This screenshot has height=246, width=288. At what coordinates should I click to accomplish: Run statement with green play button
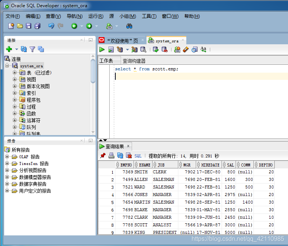pos(102,50)
